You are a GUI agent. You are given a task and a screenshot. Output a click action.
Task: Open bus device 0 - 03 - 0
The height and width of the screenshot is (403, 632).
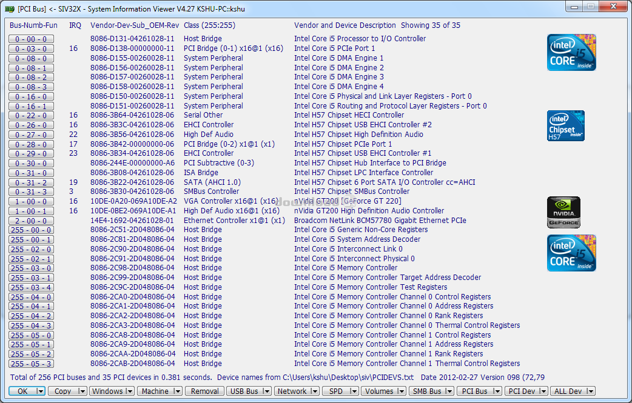tap(31, 48)
